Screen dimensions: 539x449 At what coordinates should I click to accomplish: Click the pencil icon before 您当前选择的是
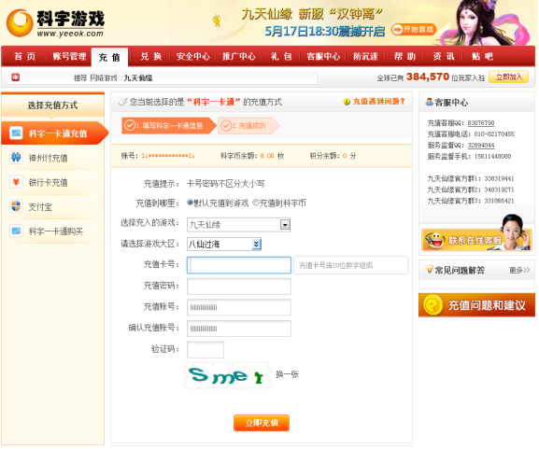pyautogui.click(x=122, y=102)
